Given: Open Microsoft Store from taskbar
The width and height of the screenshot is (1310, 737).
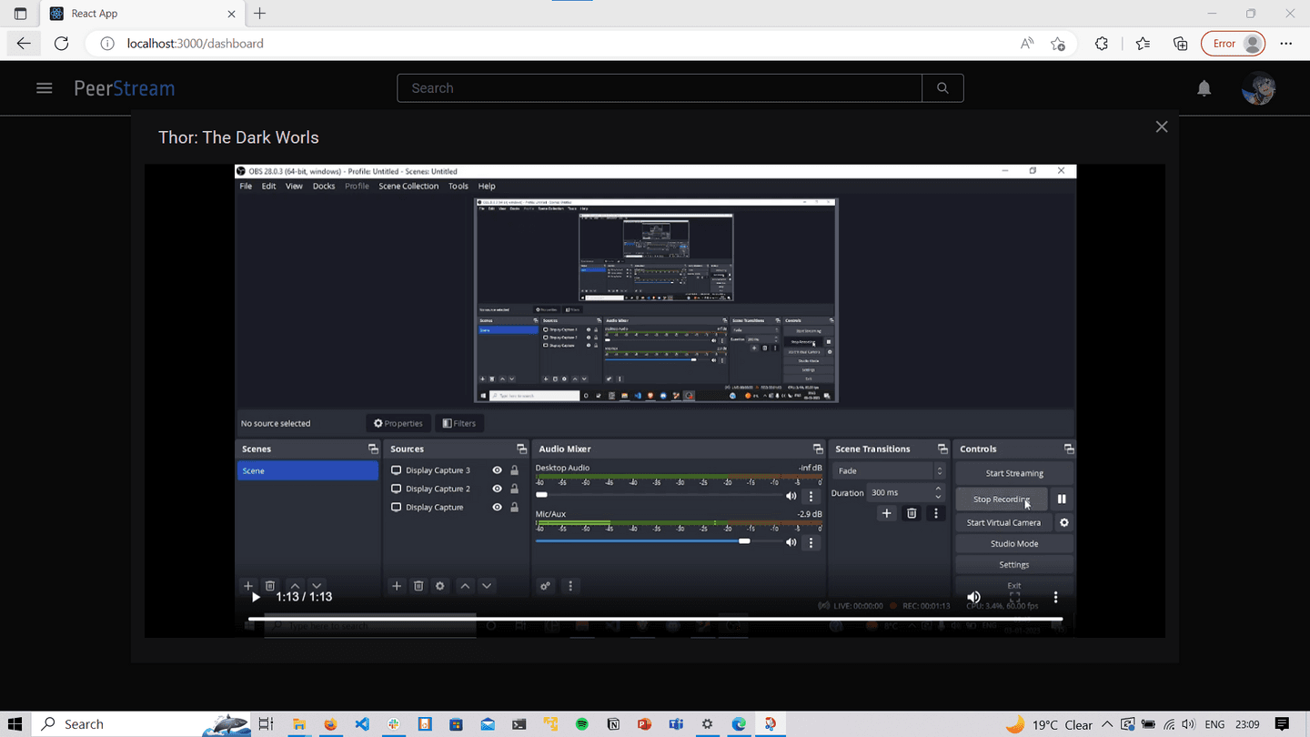Looking at the screenshot, I should (456, 724).
